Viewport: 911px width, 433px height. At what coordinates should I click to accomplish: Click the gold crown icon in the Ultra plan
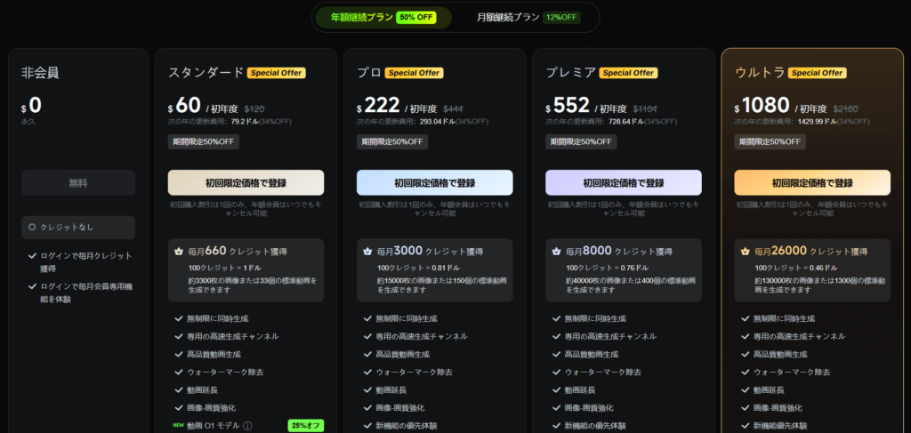point(745,252)
